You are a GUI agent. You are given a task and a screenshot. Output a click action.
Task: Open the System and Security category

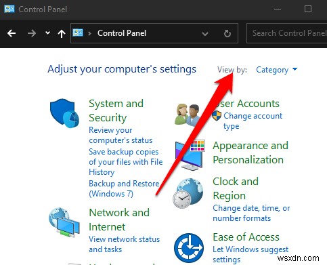coord(116,110)
